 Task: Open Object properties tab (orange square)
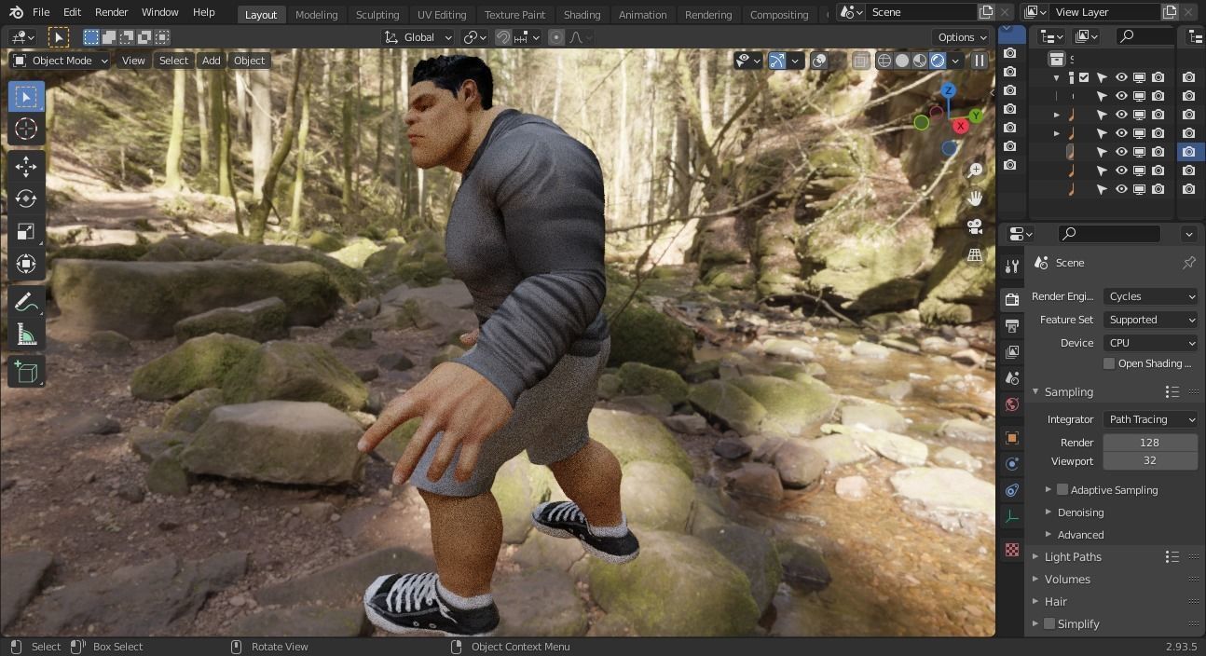[1012, 437]
